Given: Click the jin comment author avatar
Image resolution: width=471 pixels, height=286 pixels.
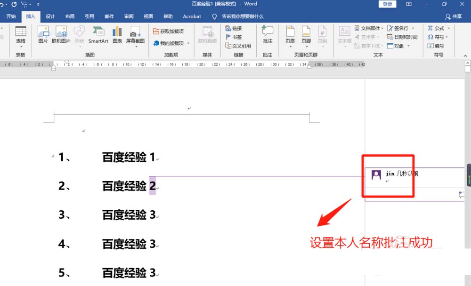Looking at the screenshot, I should [376, 175].
